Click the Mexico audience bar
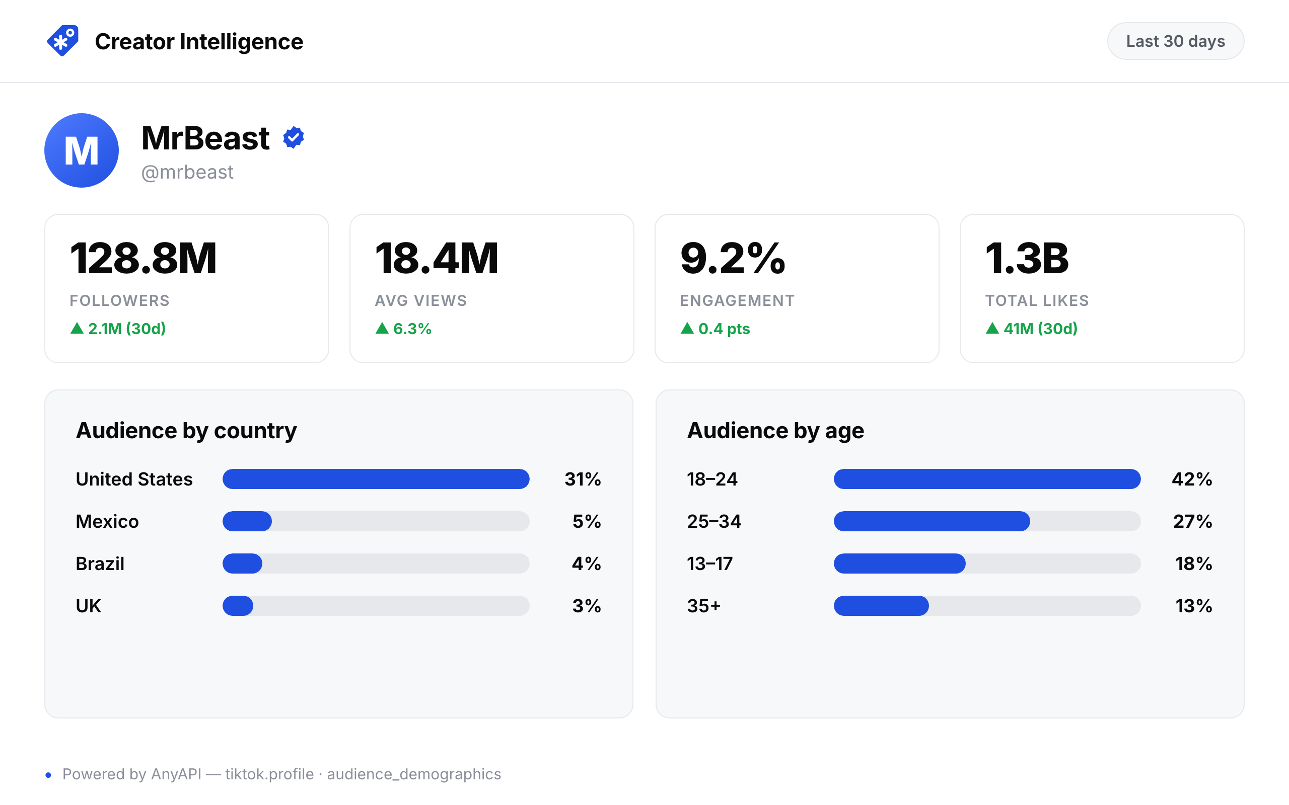Screen dimensions: 1289x805 376,521
